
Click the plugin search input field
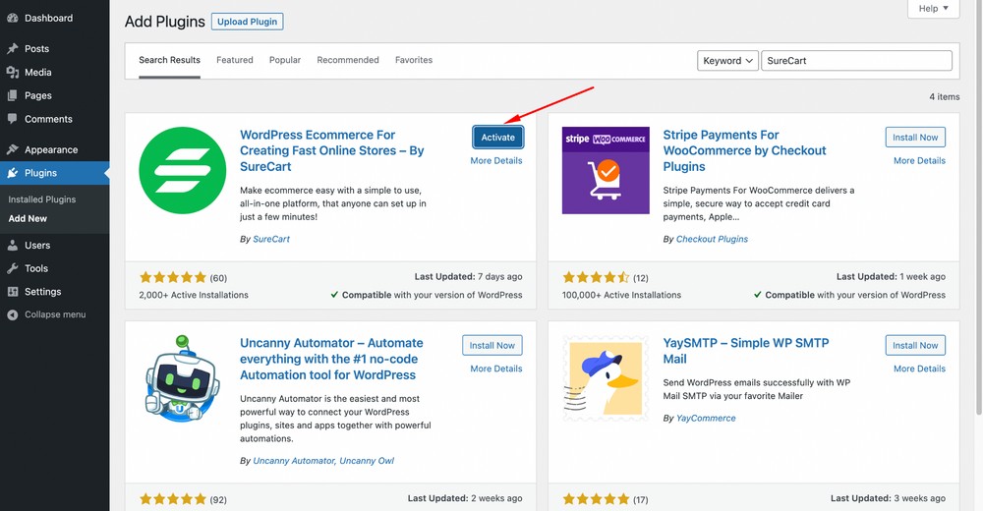coord(856,61)
